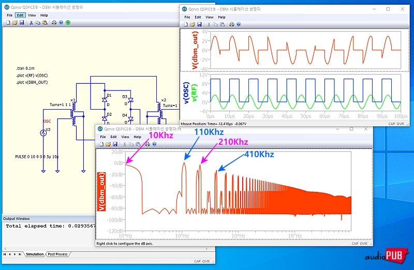Click Copy icon in waveform window toolbar

tap(215, 24)
